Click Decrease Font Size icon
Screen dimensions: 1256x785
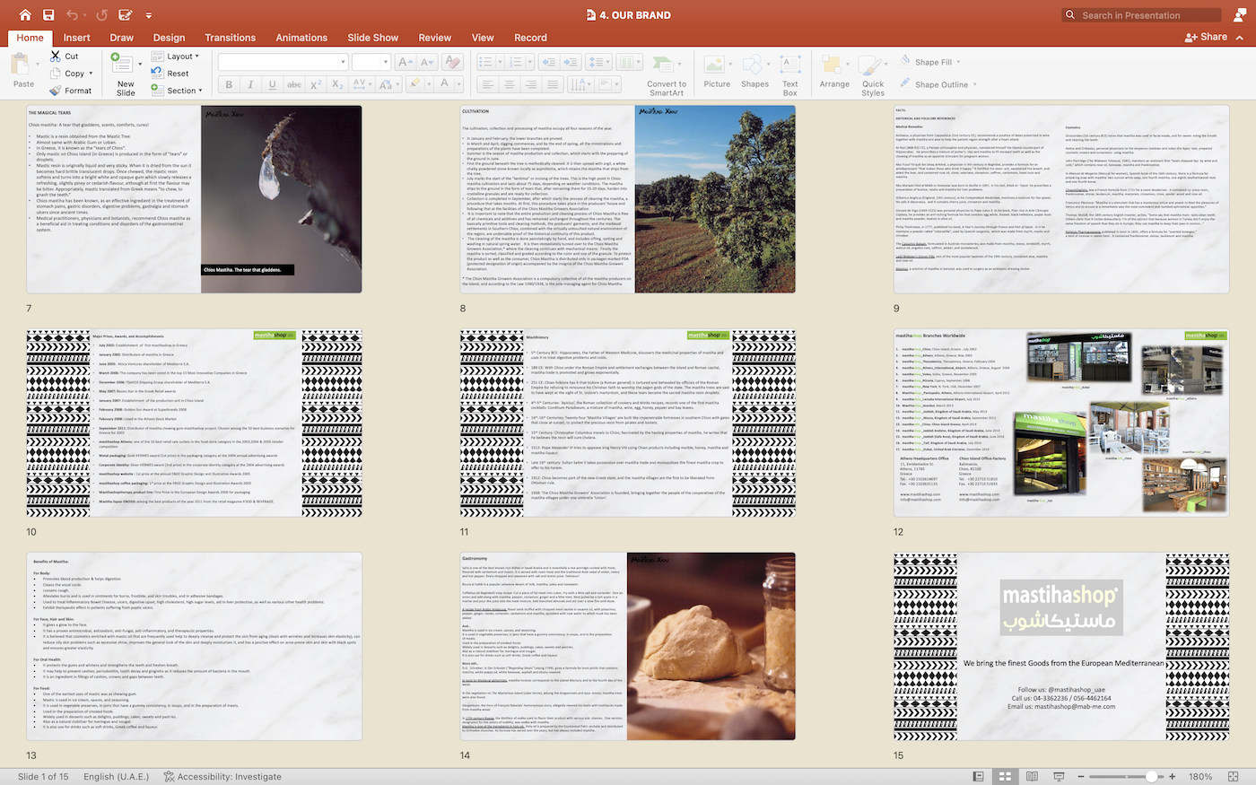point(427,62)
